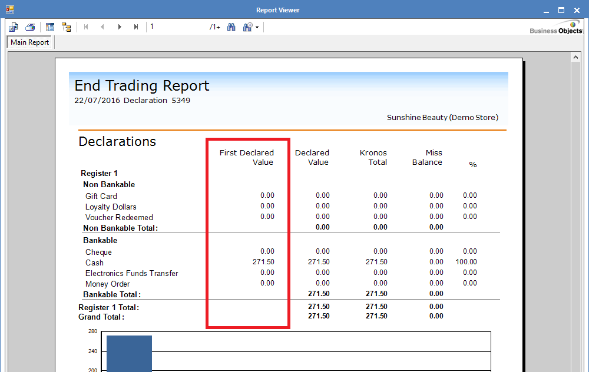Switch to the Main Report tab

(29, 42)
